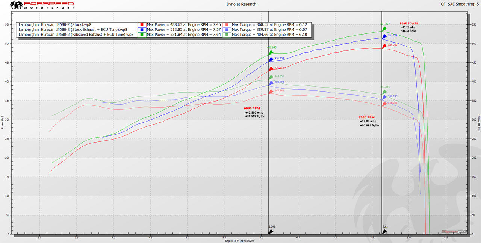481x243 pixels.
Task: Open the Smoothing: 5 setting
Action: 467,4
